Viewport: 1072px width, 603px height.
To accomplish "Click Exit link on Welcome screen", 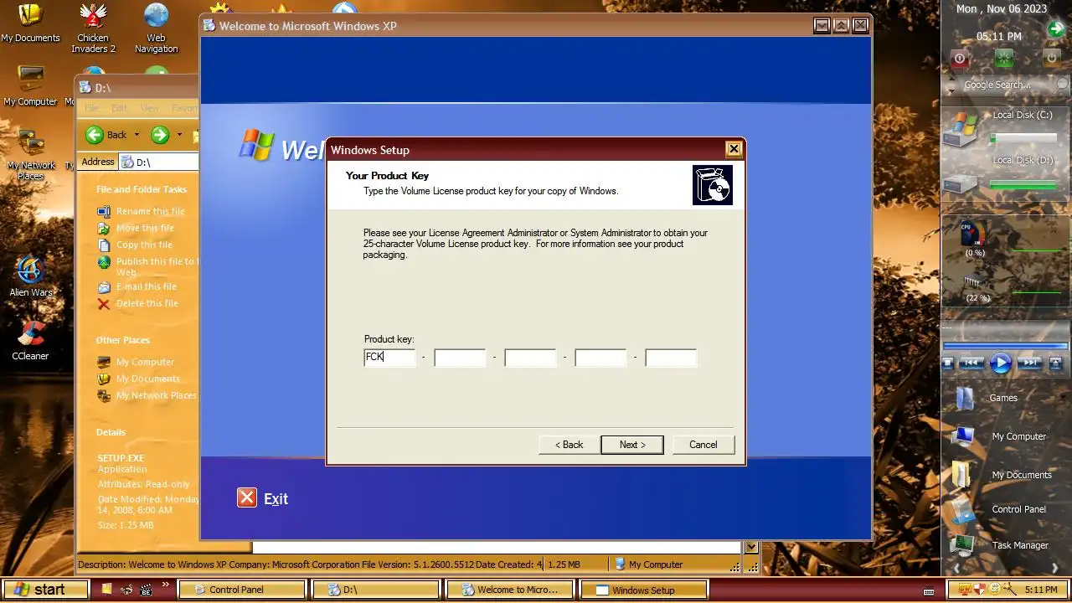I will pos(276,498).
